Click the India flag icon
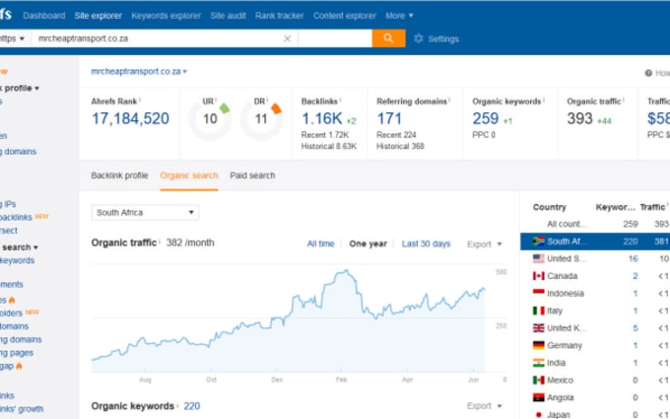The width and height of the screenshot is (670, 419). click(538, 363)
